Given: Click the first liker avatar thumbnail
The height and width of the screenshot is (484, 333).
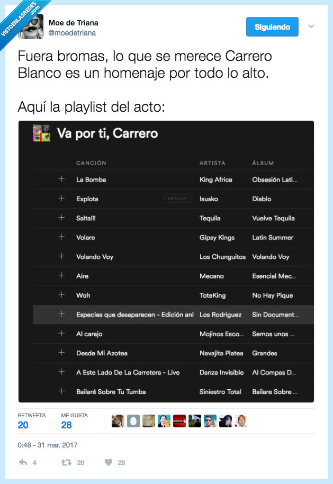Looking at the screenshot, I should [x=118, y=420].
